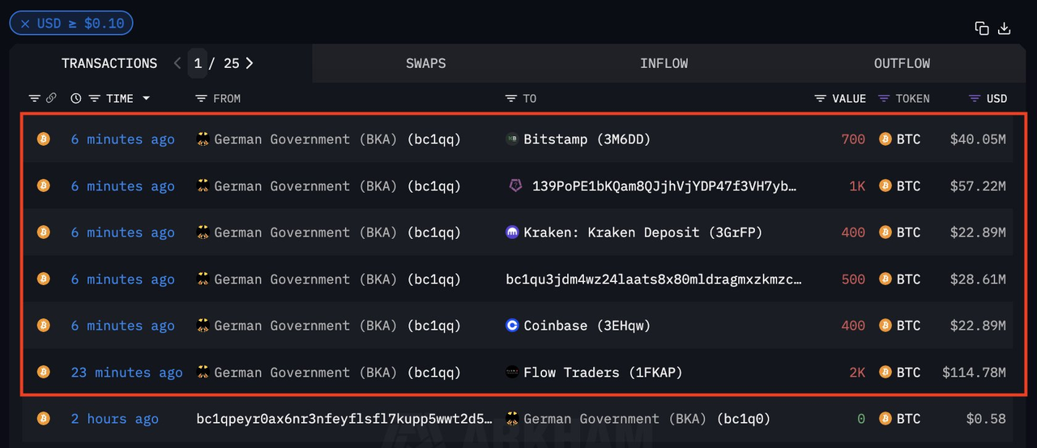The width and height of the screenshot is (1037, 448).
Task: Select the OUTFLOW tab
Action: point(902,63)
